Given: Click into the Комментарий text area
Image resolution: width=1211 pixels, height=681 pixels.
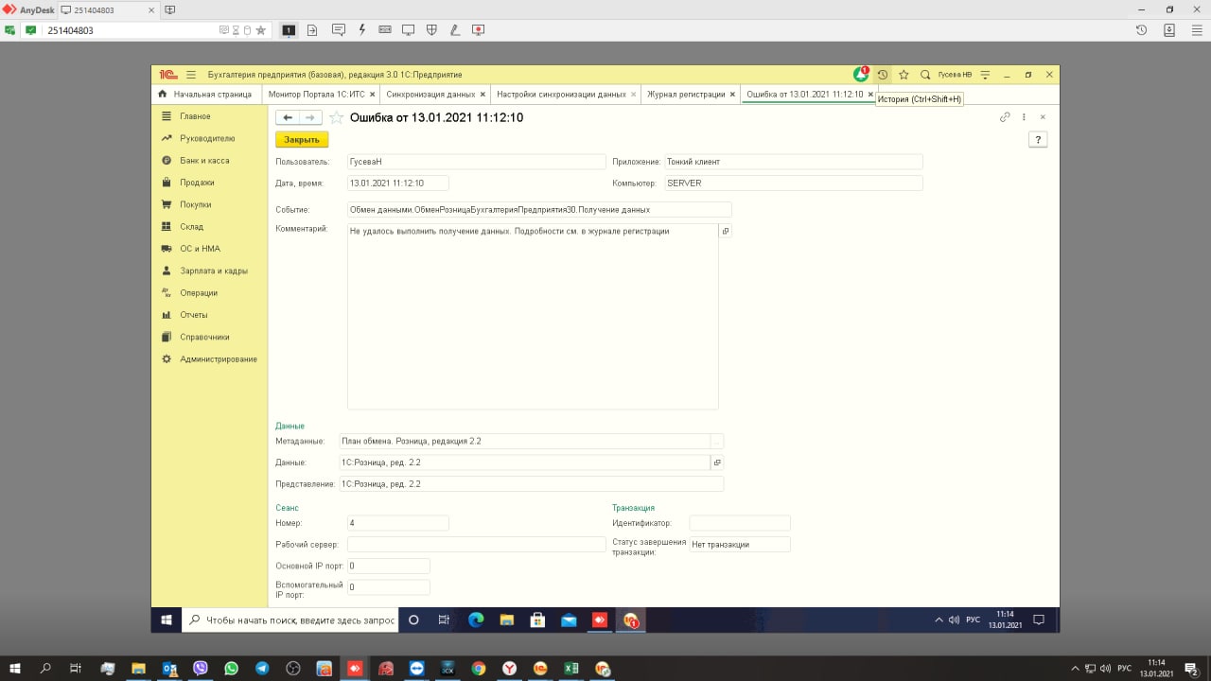Looking at the screenshot, I should 533,317.
